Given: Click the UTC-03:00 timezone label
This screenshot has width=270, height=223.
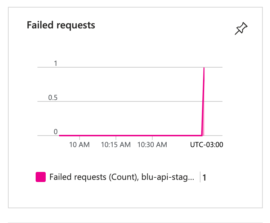Looking at the screenshot, I should tap(207, 145).
